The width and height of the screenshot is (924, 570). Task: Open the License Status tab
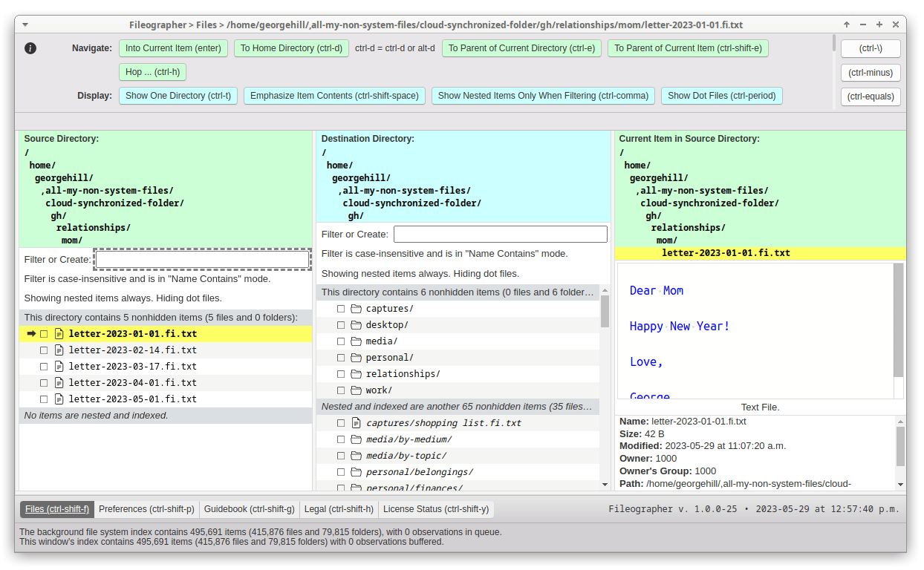click(436, 509)
